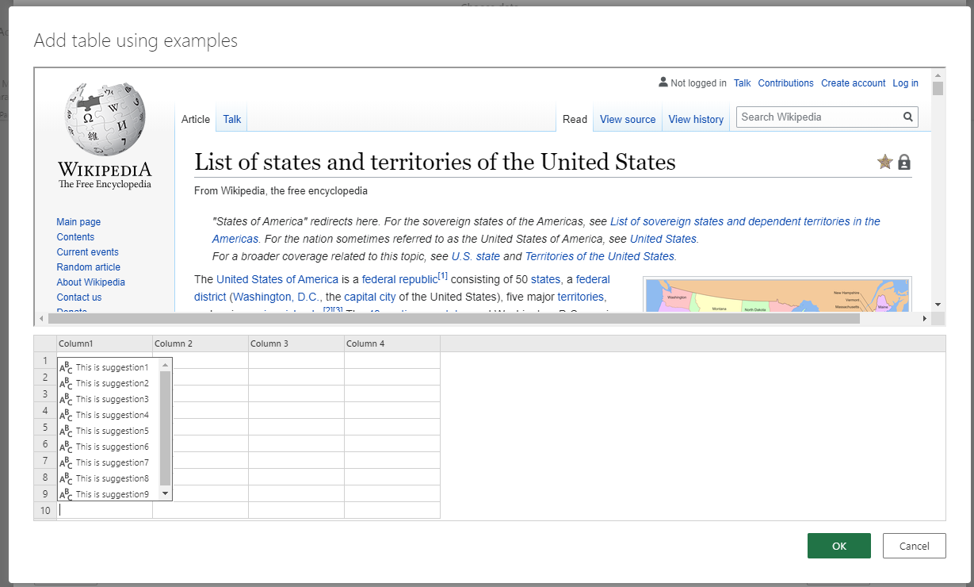This screenshot has width=974, height=587.
Task: Open the View history tab
Action: [x=695, y=119]
